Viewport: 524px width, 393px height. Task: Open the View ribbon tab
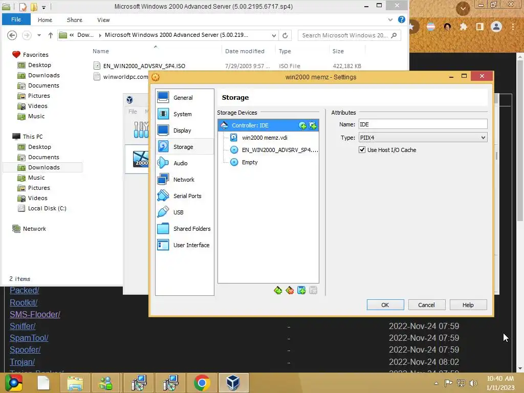(103, 20)
